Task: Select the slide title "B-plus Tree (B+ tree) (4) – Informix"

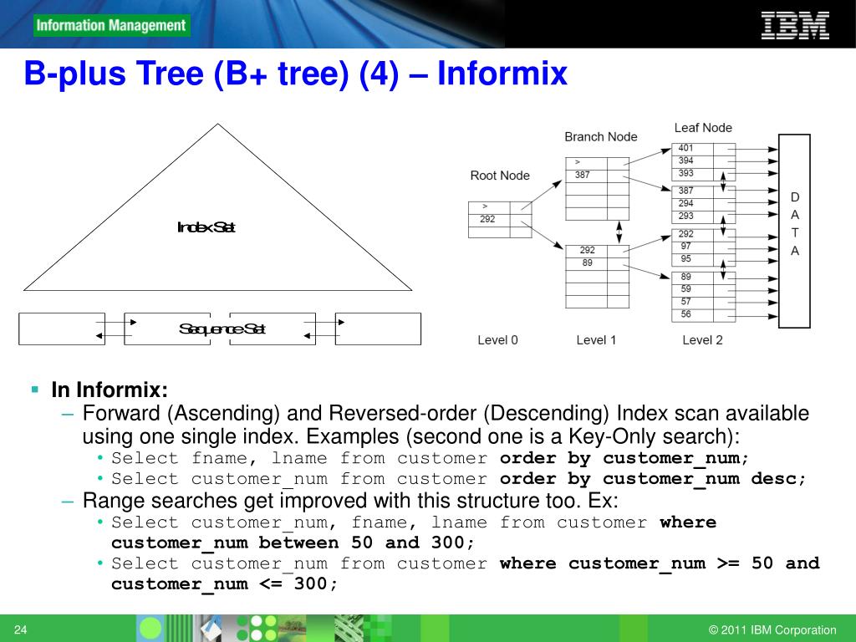Action: click(296, 74)
